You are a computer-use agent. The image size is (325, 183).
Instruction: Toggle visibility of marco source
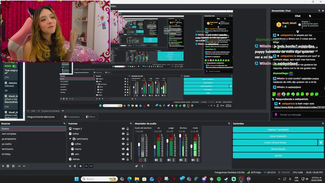click(123, 149)
